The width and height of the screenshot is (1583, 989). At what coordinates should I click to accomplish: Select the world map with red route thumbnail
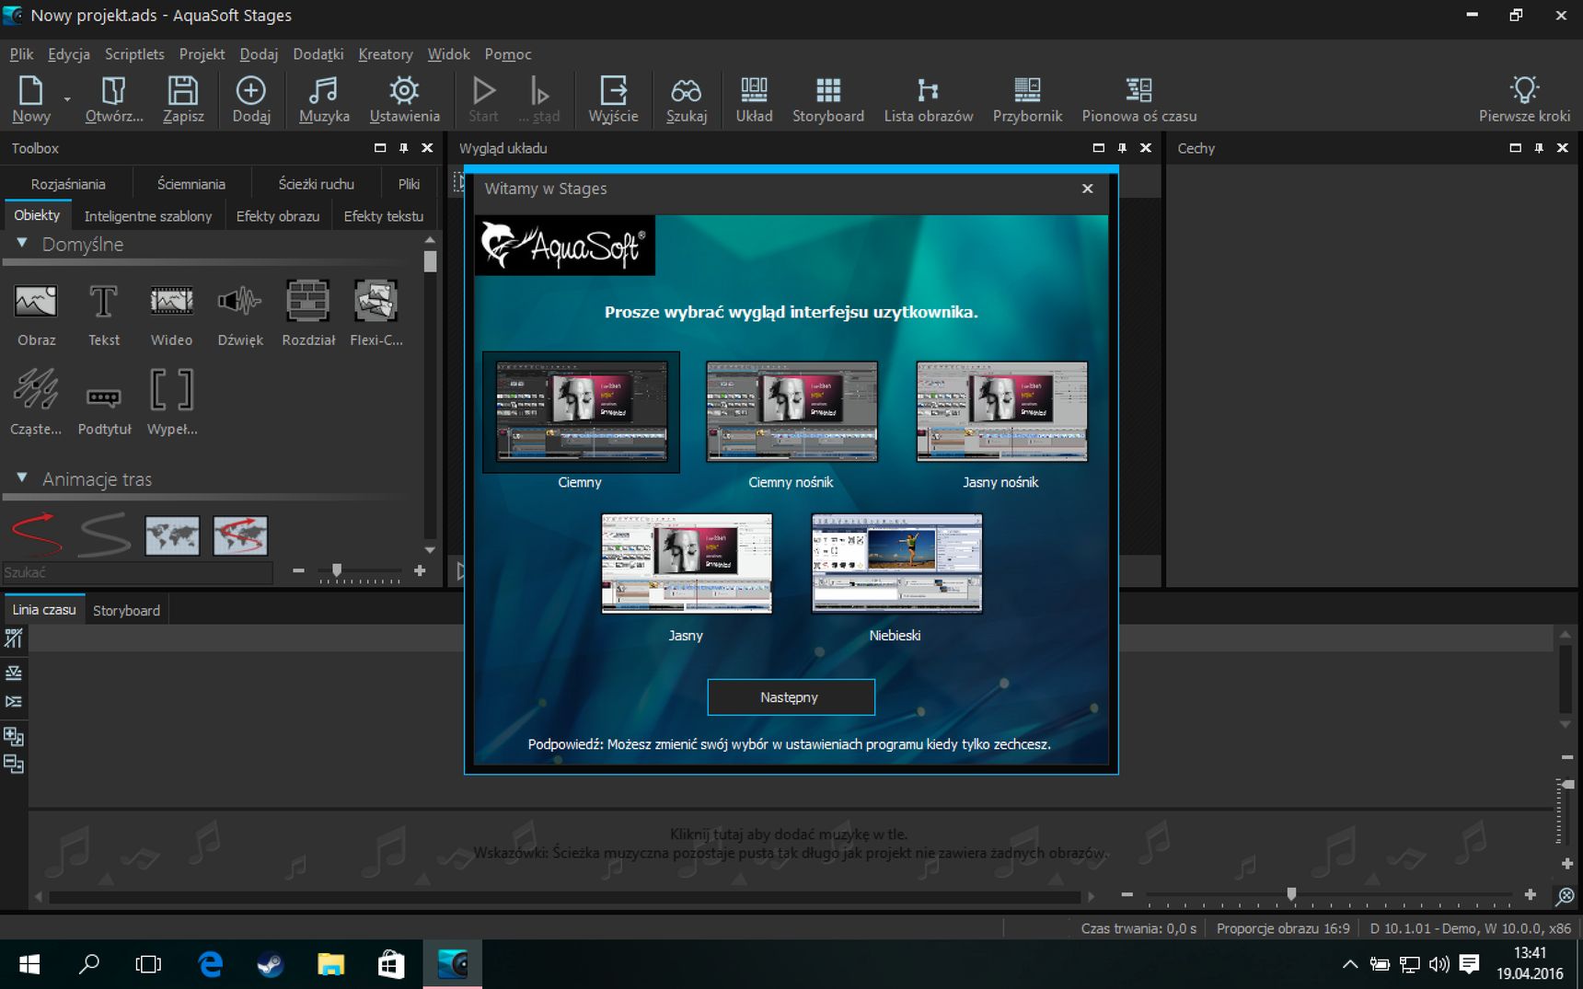(240, 535)
